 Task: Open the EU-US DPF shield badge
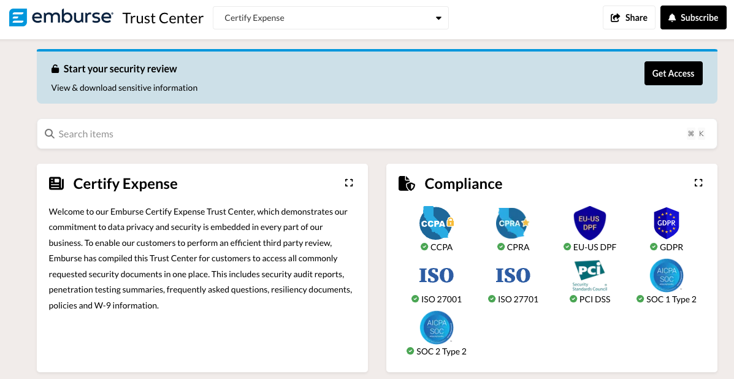pyautogui.click(x=589, y=223)
